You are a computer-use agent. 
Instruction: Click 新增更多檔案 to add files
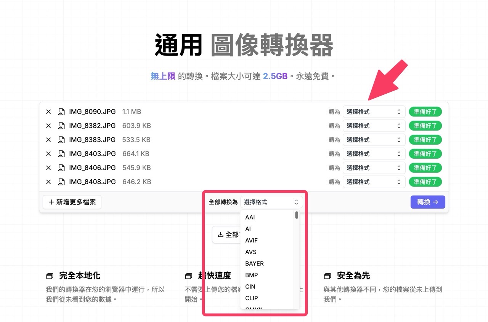pyautogui.click(x=72, y=202)
